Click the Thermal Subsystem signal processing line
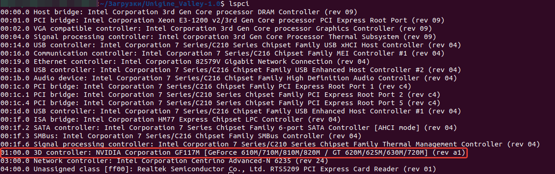 click(x=218, y=37)
